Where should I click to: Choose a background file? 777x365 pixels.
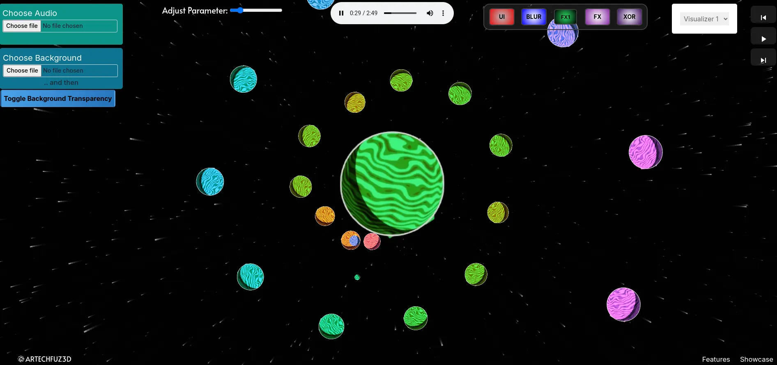(x=60, y=71)
